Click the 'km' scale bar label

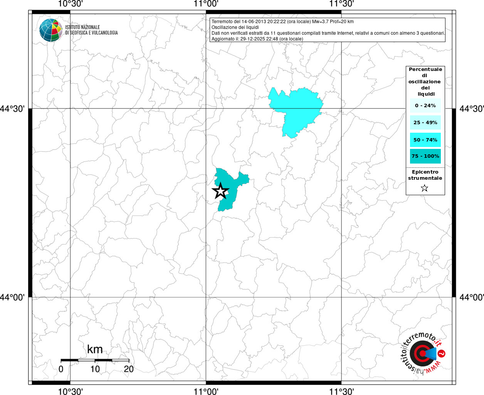[x=95, y=349]
